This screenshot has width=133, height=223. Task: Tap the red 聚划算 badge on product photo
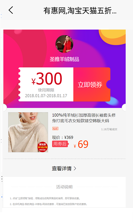[x=43, y=147]
